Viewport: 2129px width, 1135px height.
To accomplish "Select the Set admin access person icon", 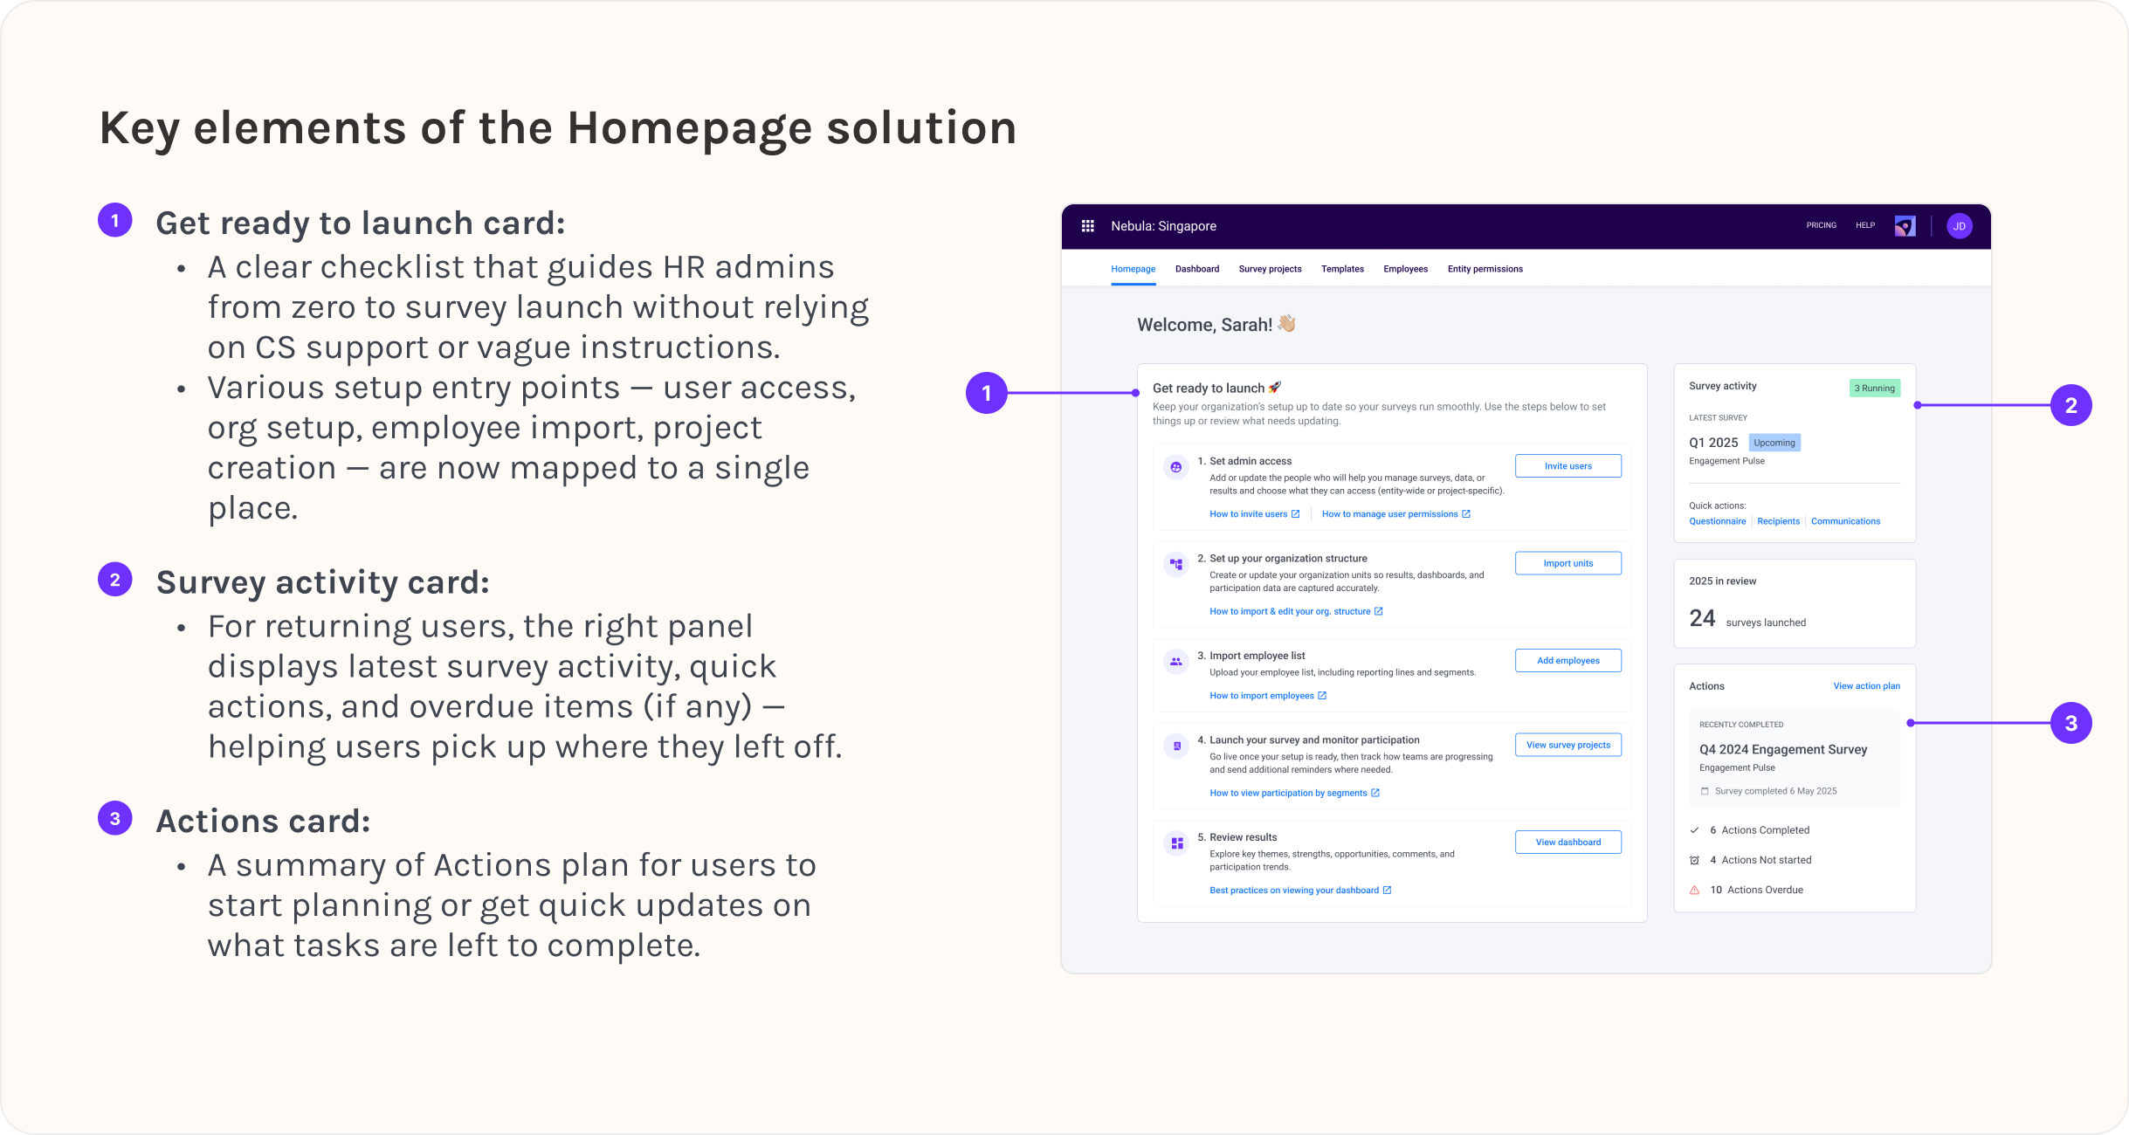I will (x=1176, y=467).
